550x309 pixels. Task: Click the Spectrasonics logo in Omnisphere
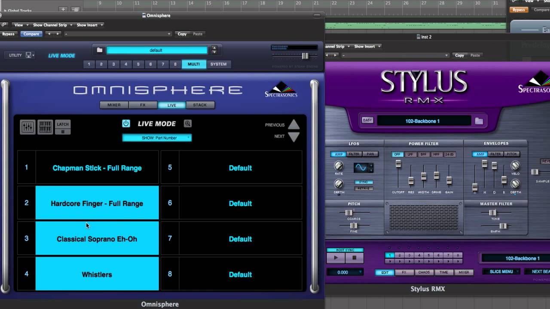coord(281,89)
